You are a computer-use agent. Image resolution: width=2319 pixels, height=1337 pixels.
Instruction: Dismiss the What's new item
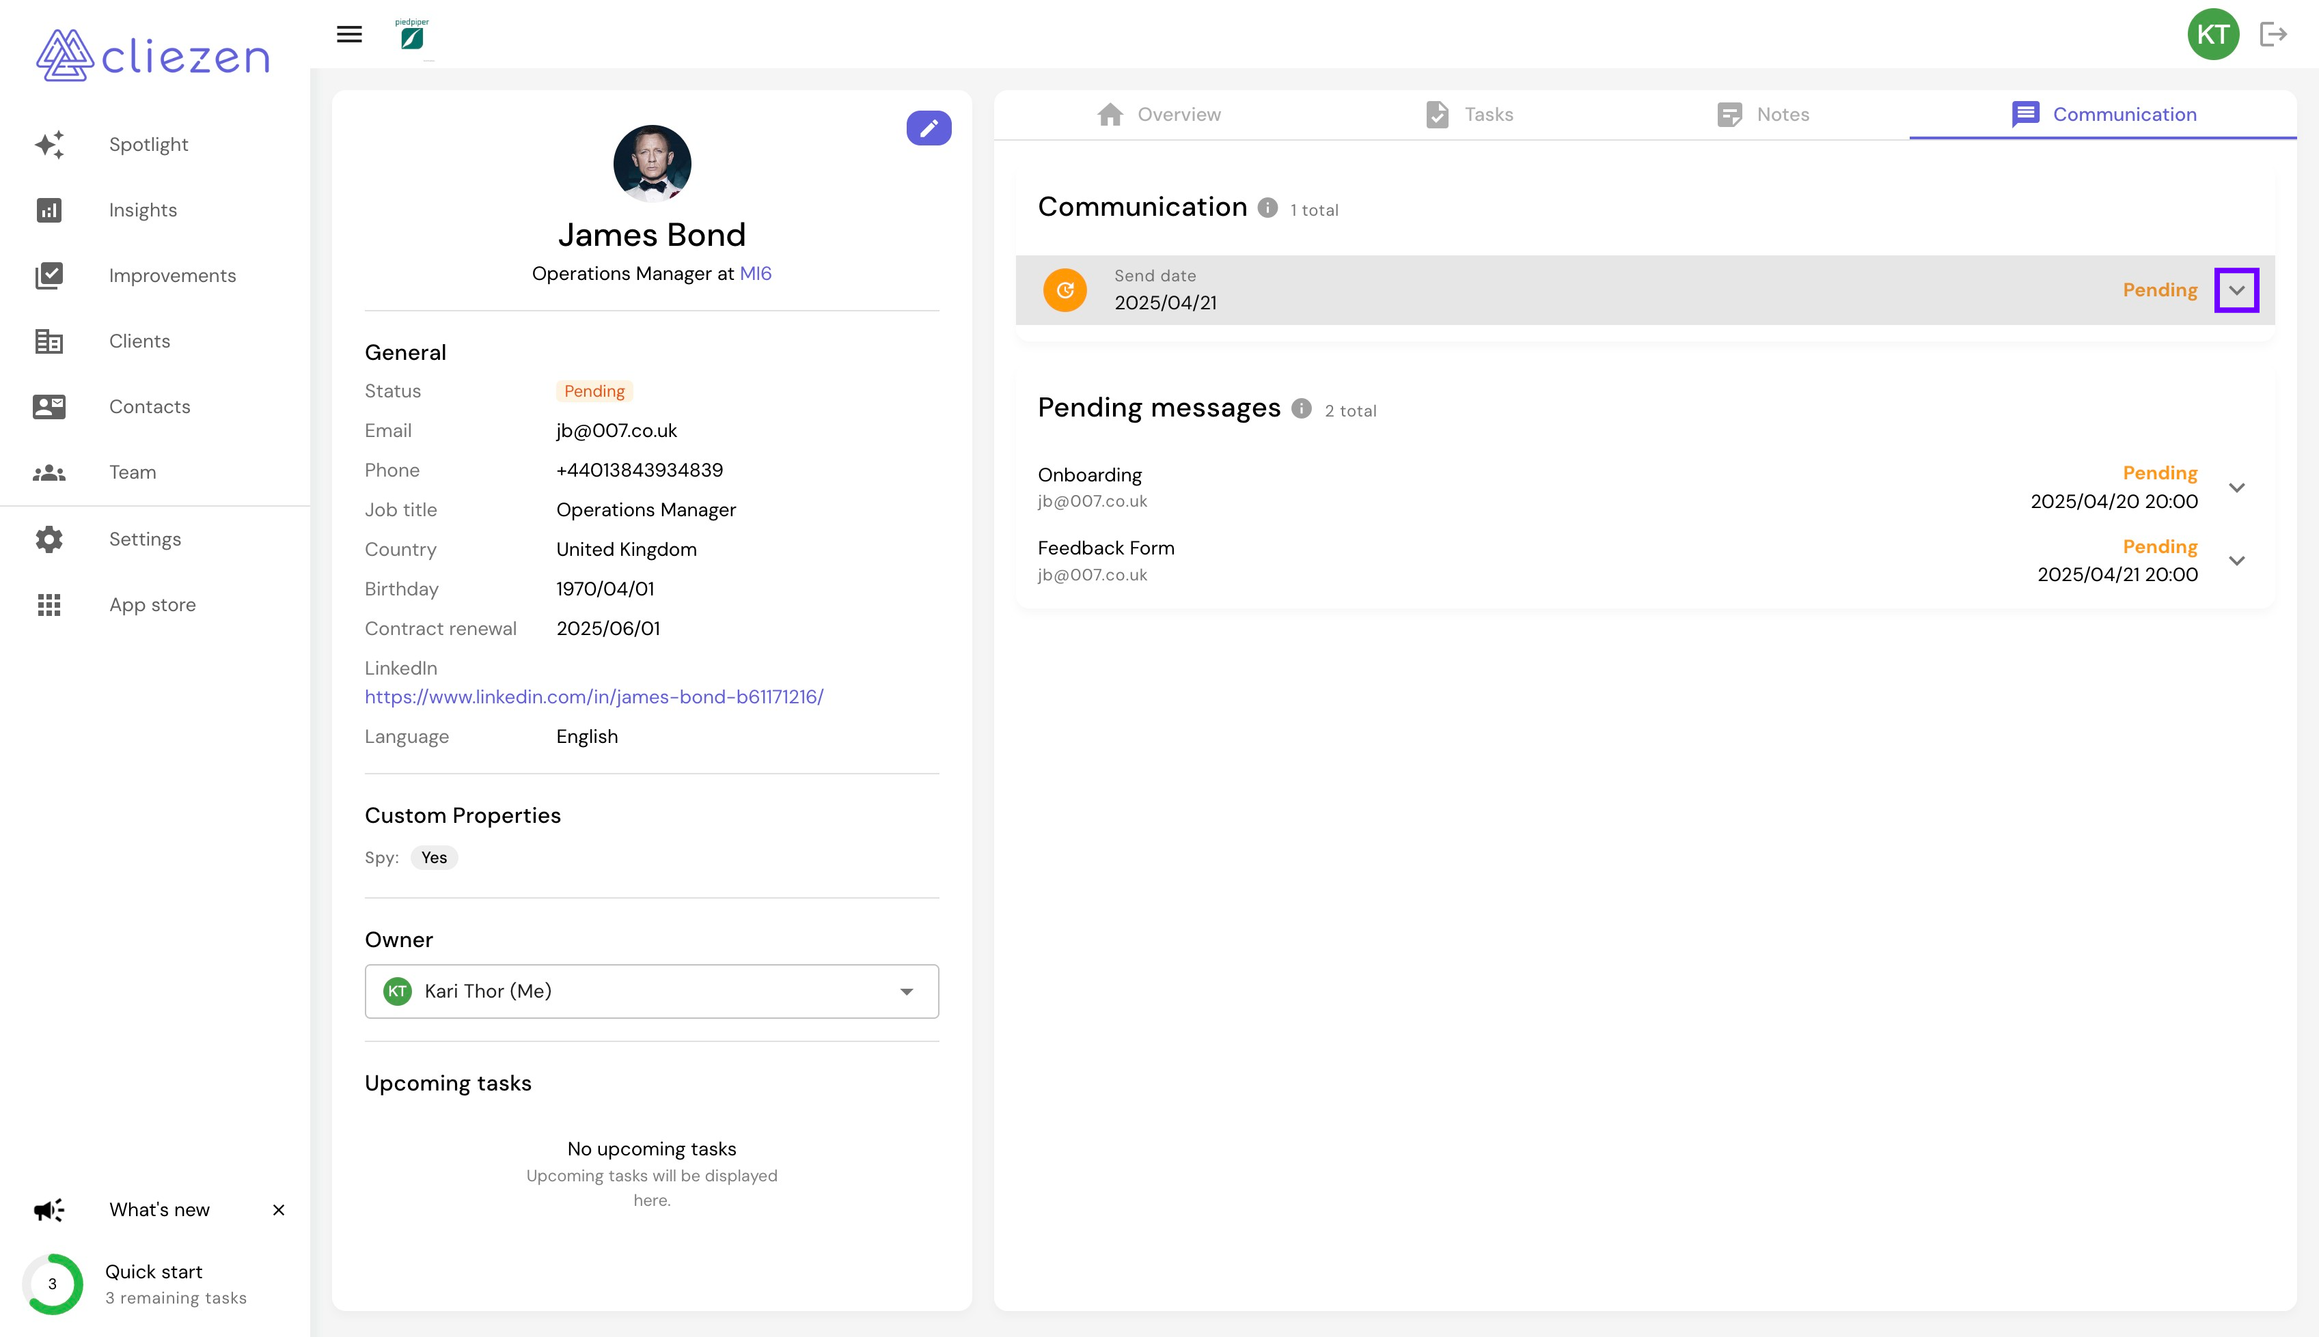pos(278,1209)
